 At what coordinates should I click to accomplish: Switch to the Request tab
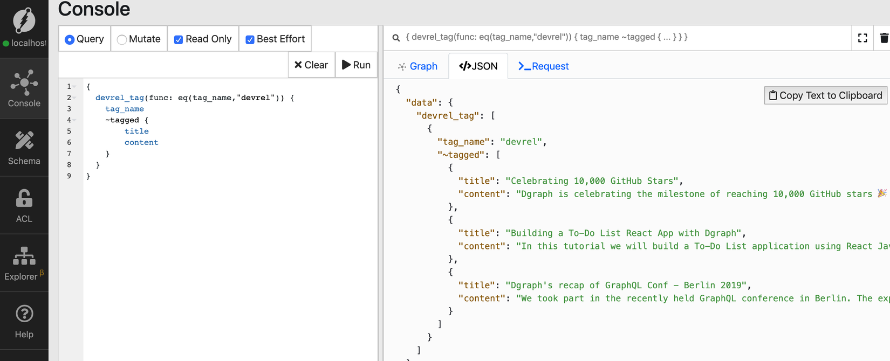[543, 66]
